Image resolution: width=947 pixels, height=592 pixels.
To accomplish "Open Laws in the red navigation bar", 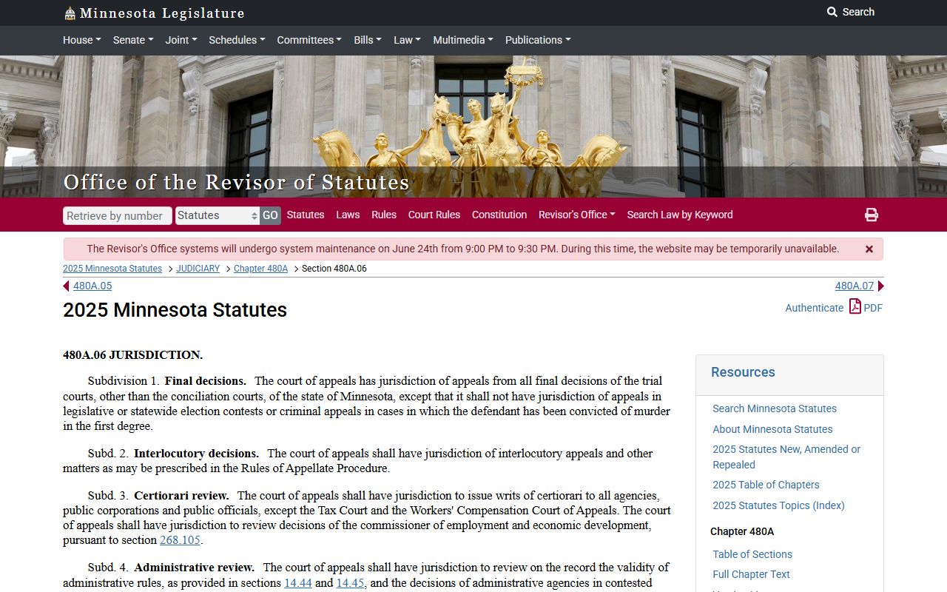I will [348, 215].
